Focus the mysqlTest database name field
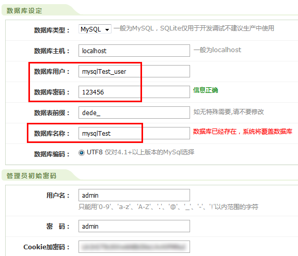This screenshot has width=298, height=256. (134, 133)
